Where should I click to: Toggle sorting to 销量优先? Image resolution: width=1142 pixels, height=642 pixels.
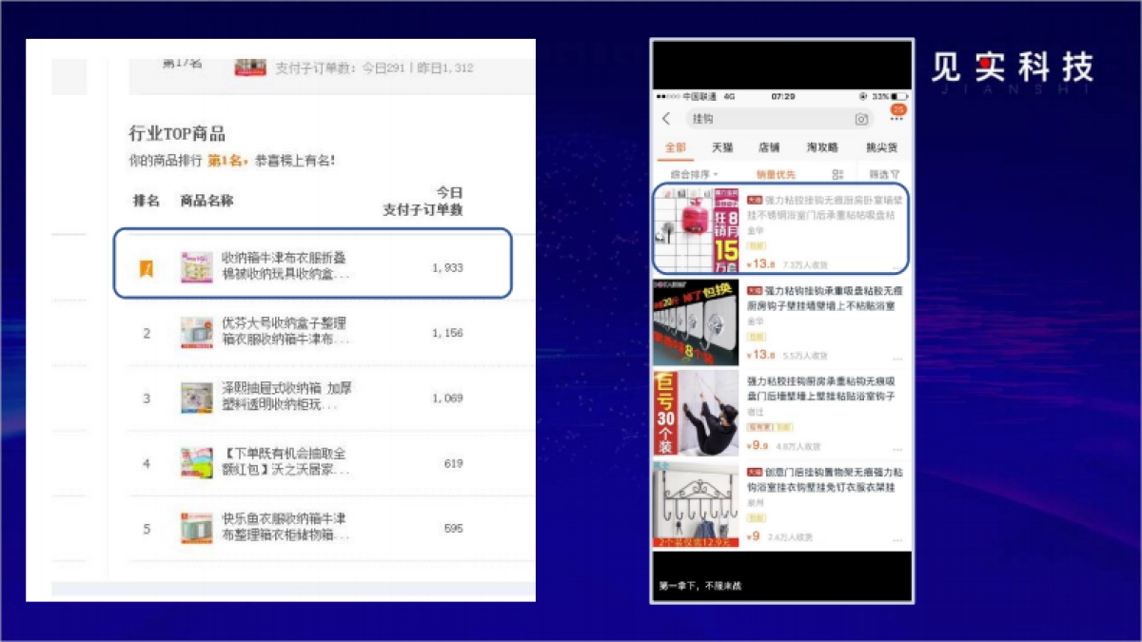pos(778,172)
